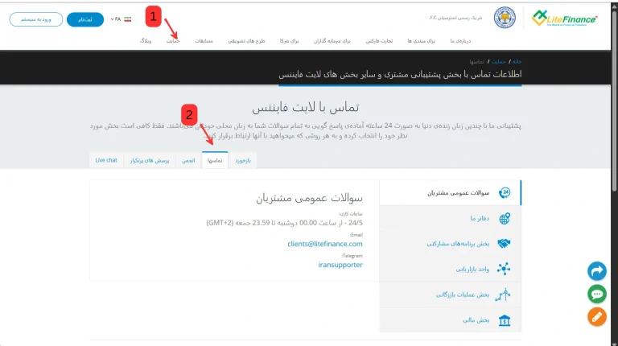The image size is (618, 346).
Task: Switch to the انجمن tab
Action: pyautogui.click(x=188, y=160)
